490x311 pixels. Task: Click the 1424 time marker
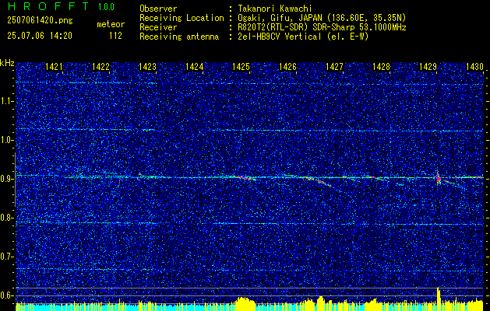(194, 66)
